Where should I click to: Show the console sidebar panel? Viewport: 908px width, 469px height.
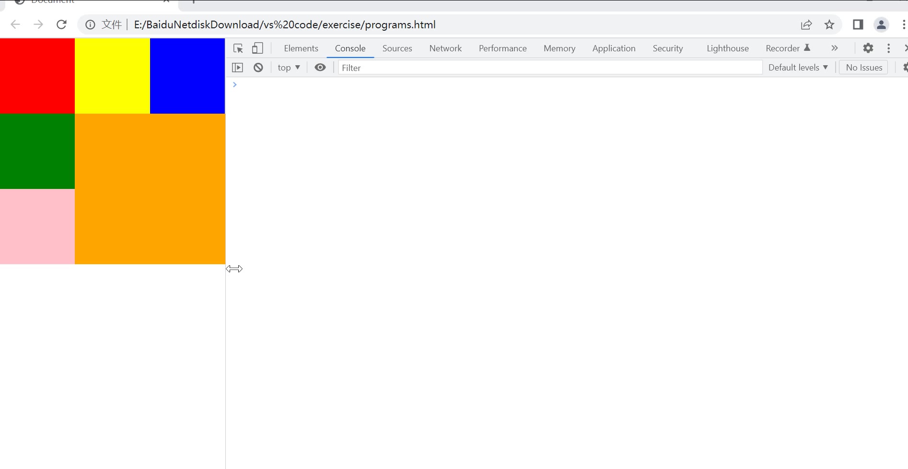237,68
